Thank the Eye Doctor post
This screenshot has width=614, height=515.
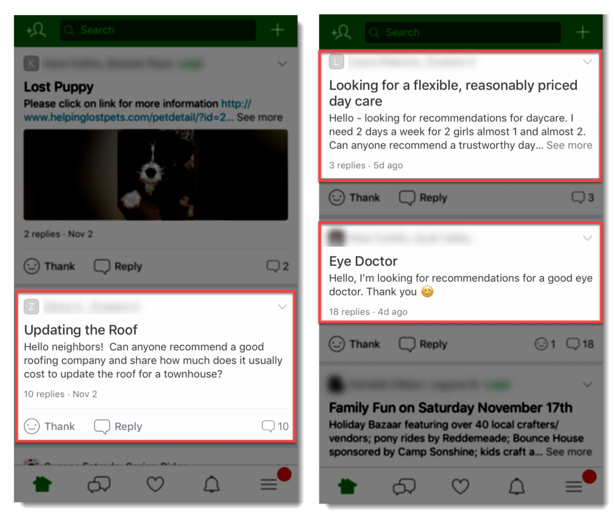pos(354,344)
